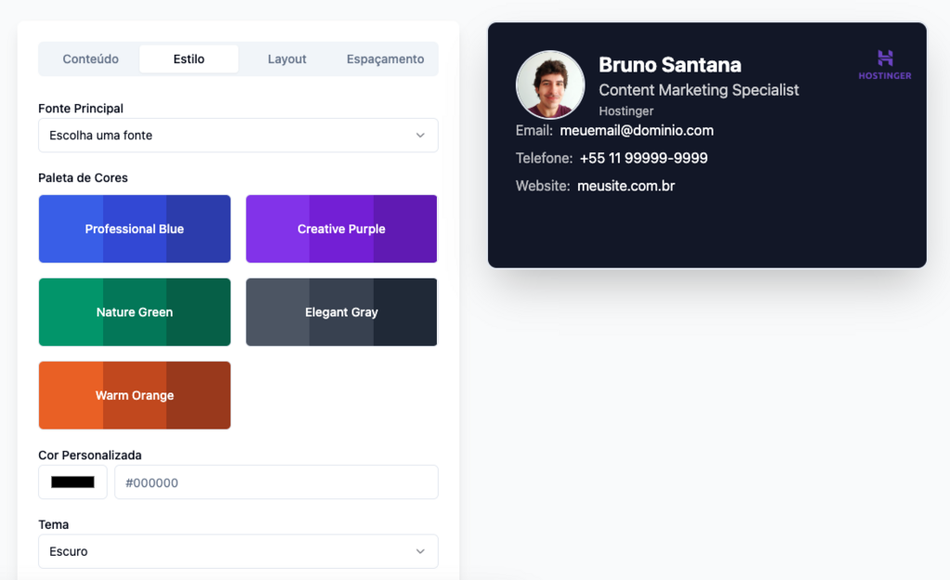Choose the Nature Green color palette
The height and width of the screenshot is (580, 950).
point(135,312)
